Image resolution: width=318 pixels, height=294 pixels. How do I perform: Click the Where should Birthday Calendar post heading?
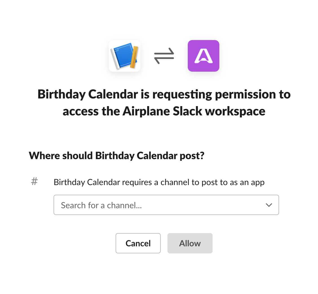tap(117, 156)
